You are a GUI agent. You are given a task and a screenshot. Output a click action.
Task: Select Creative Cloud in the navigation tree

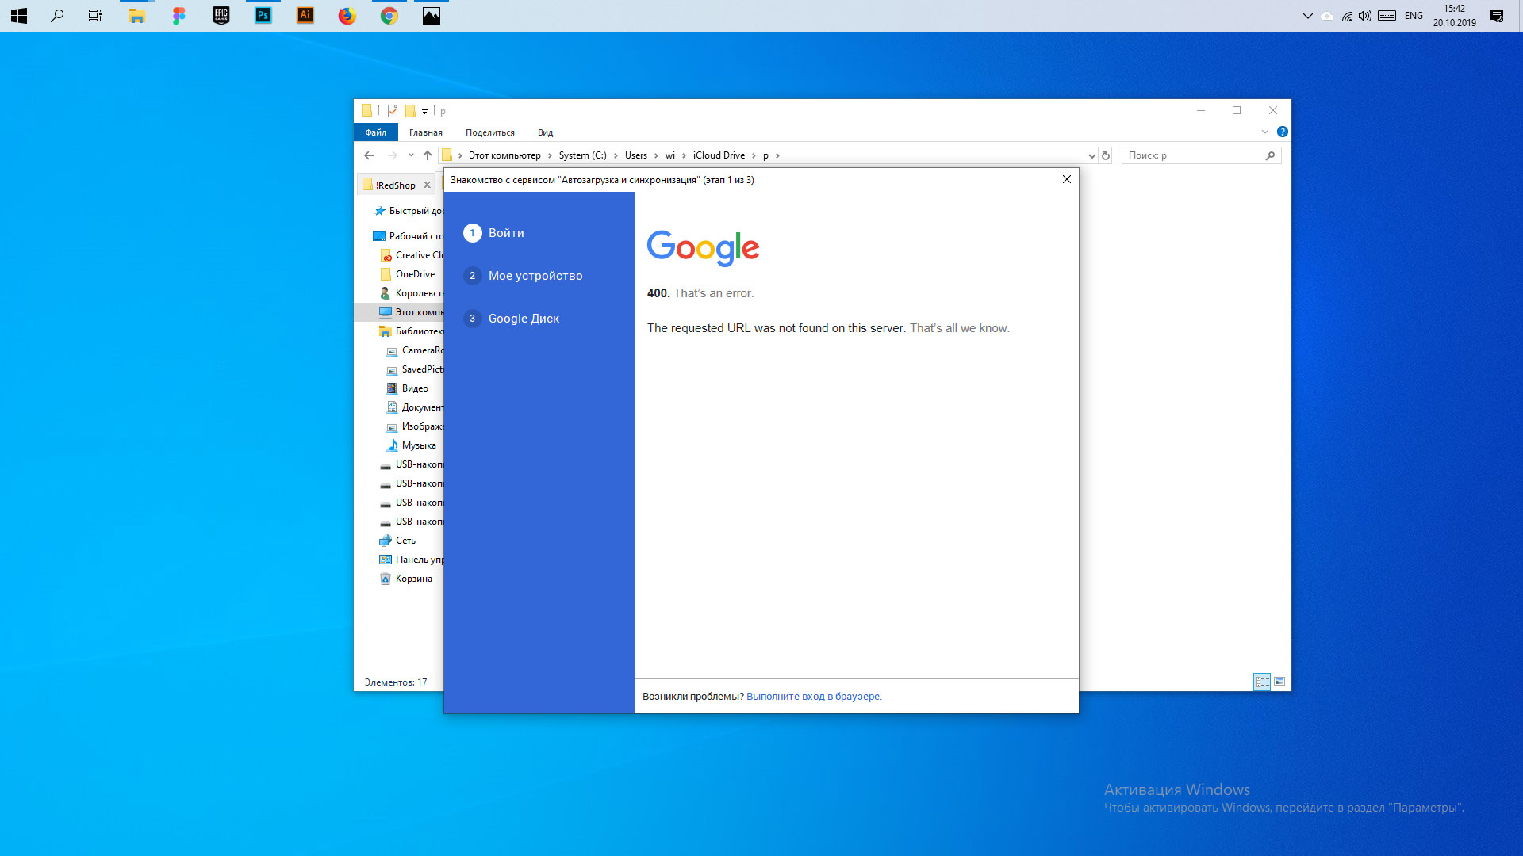coord(412,255)
